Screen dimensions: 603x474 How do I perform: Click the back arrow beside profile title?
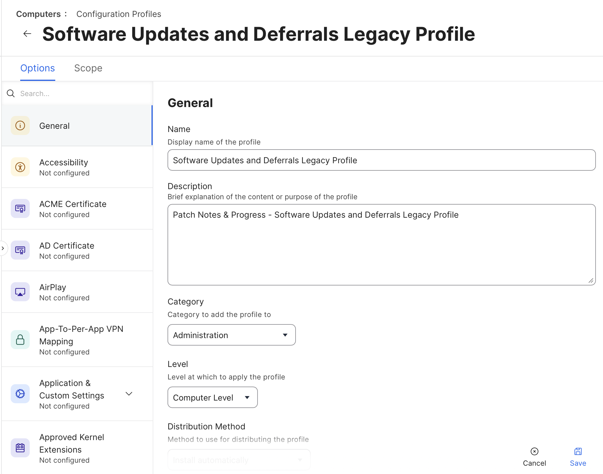click(x=27, y=34)
